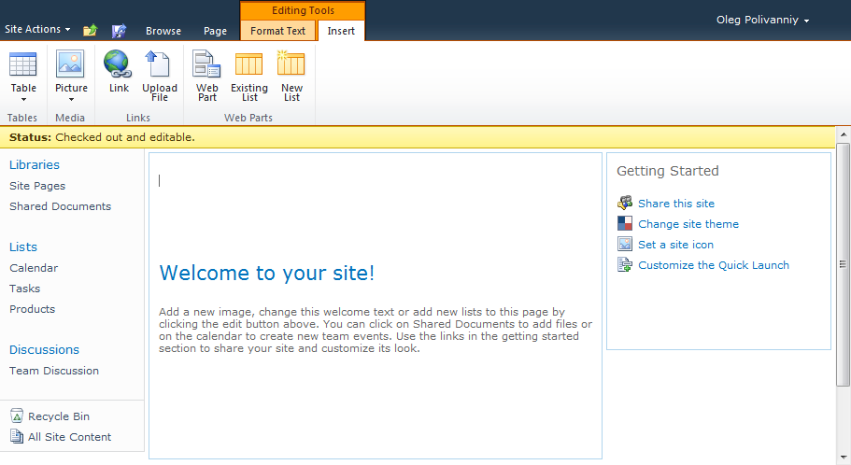Open the Discussions heading link
This screenshot has width=851, height=465.
pyautogui.click(x=44, y=350)
